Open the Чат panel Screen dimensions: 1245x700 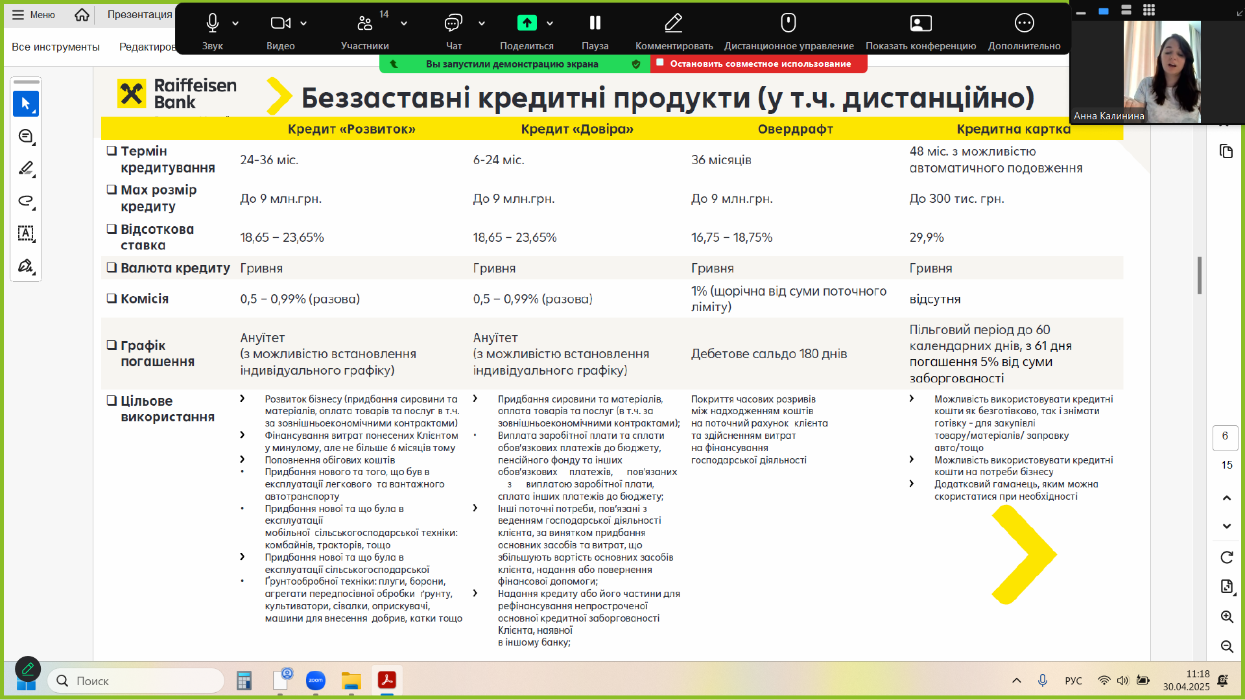(453, 23)
